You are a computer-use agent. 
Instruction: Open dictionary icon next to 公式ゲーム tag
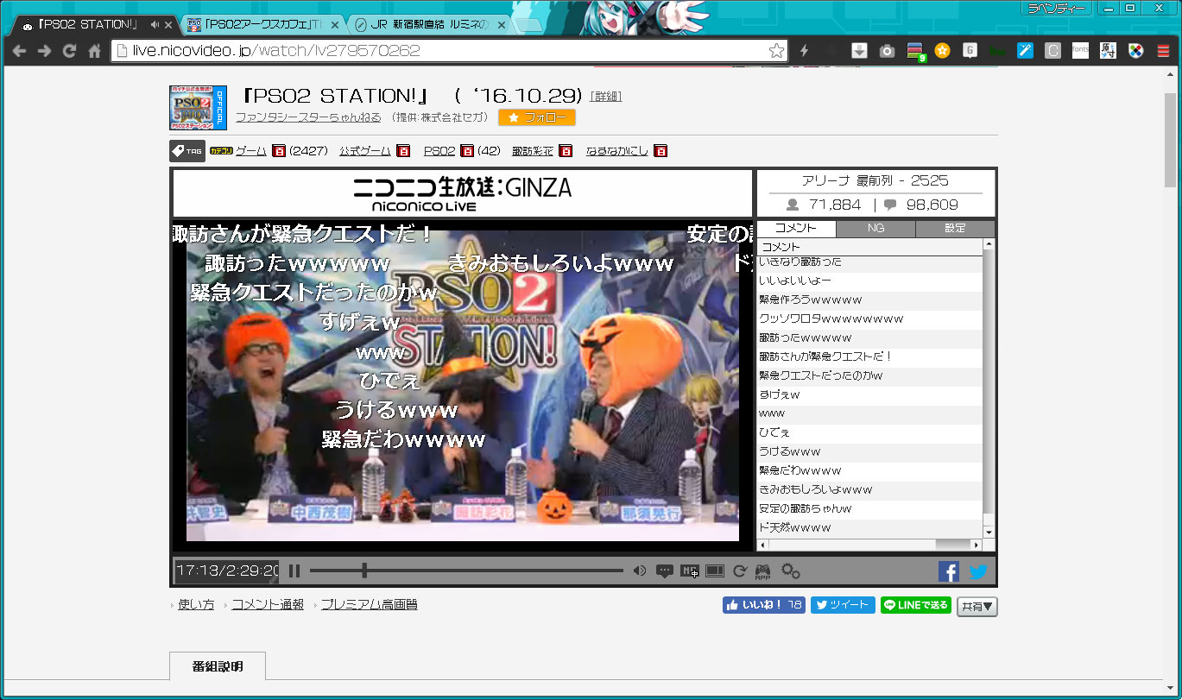pos(402,151)
